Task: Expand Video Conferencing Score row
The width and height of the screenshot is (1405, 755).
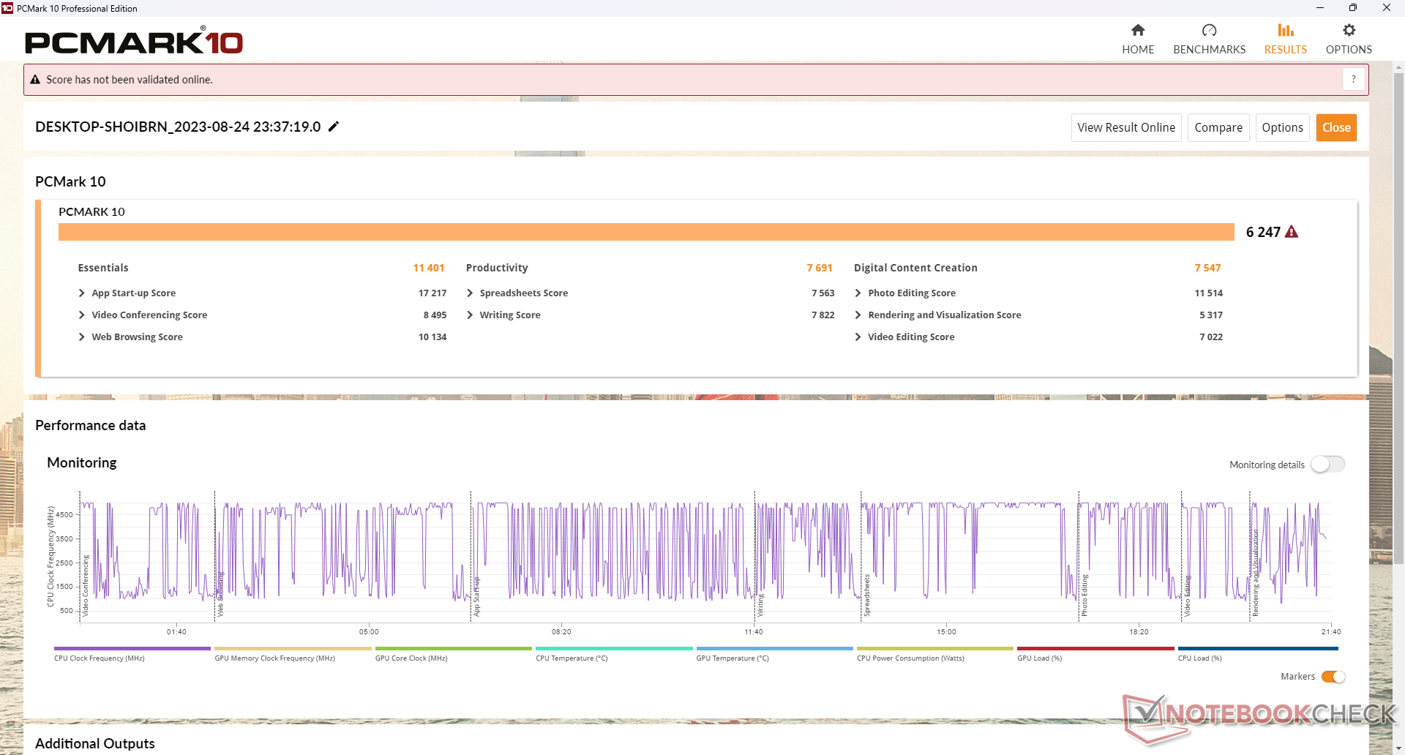Action: click(x=81, y=315)
